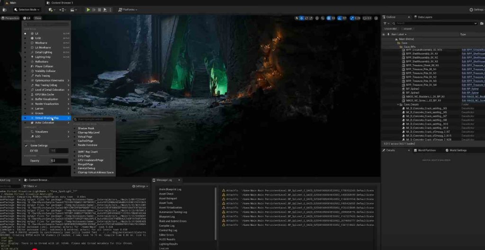
Task: Open the Lumen submenu
Action: pos(46,108)
